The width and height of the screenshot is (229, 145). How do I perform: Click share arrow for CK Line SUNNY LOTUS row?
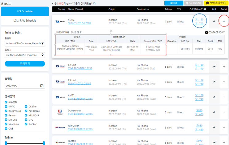(214, 82)
